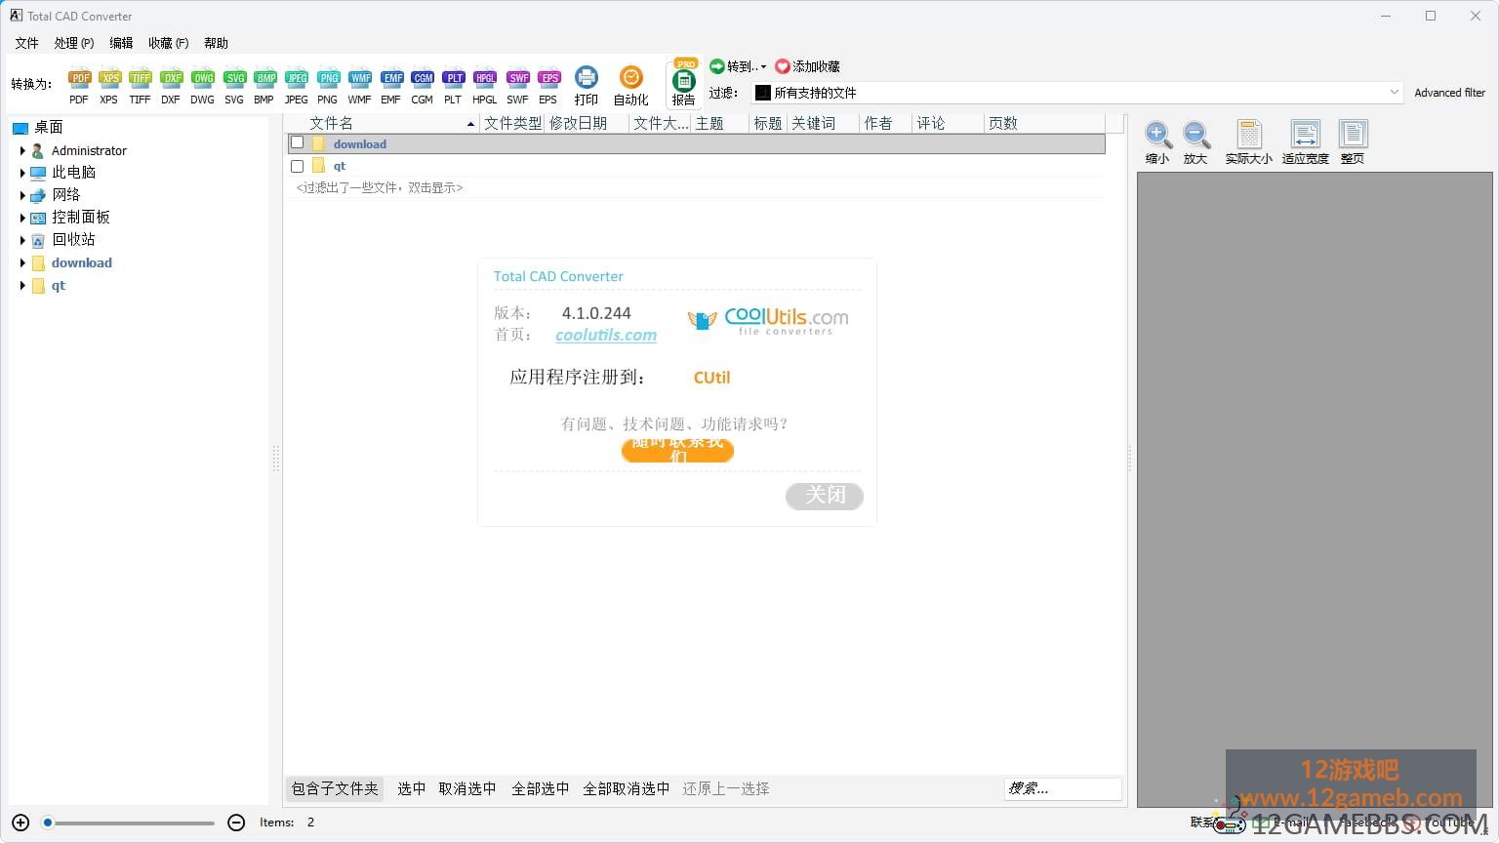Click the orange contact us button
Screen dimensions: 1499x843
point(677,450)
